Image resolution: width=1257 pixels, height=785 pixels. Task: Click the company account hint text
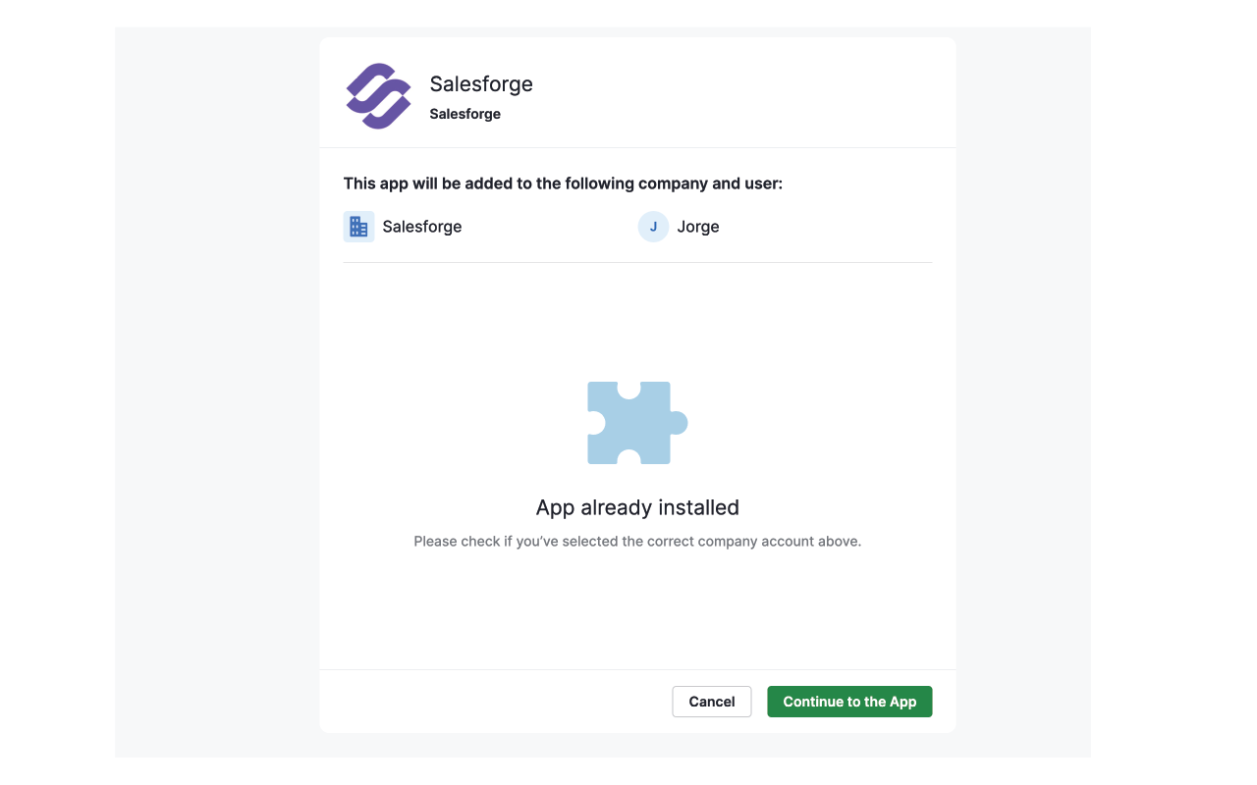point(636,541)
